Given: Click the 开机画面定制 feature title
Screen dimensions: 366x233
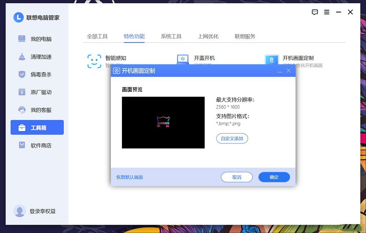Looking at the screenshot, I should (298, 58).
